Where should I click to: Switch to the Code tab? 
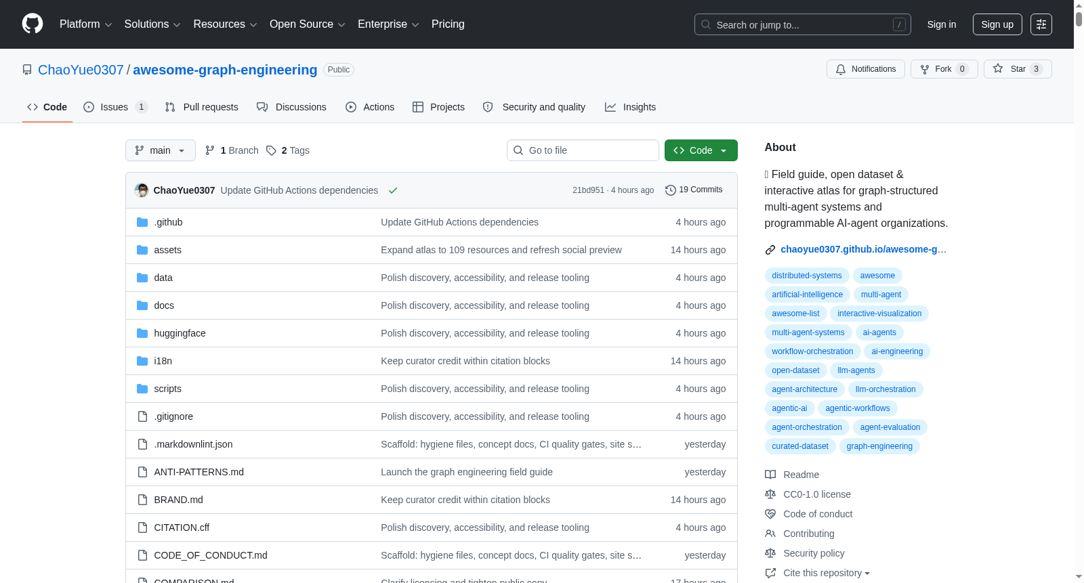click(47, 107)
